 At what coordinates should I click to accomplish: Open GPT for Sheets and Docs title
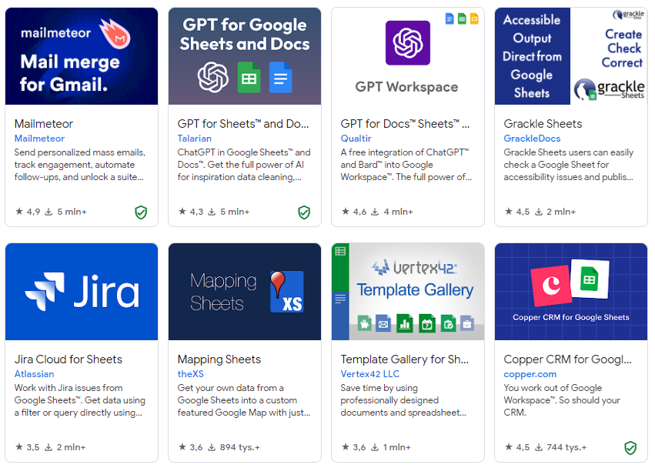pyautogui.click(x=243, y=124)
